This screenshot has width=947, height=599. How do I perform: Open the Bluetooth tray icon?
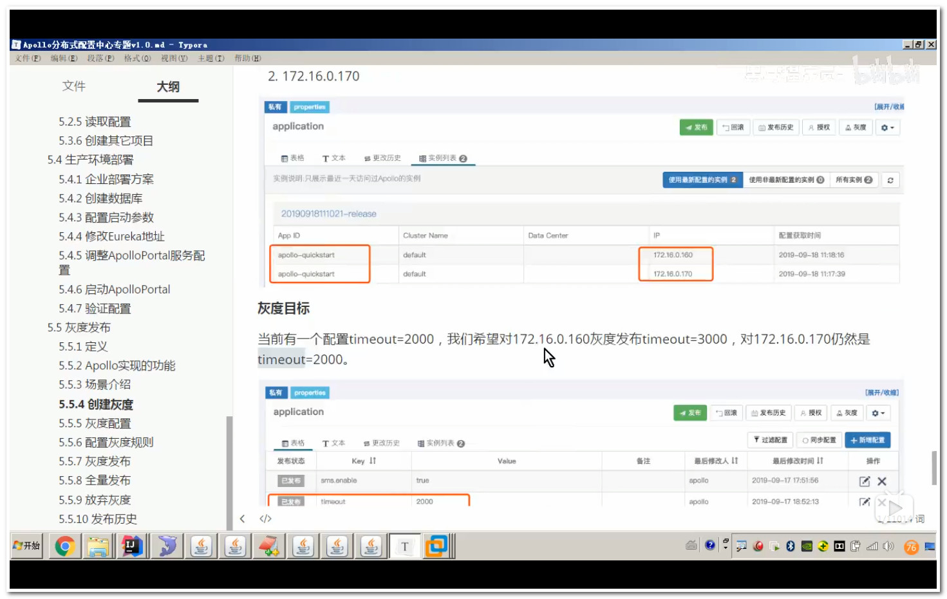(x=791, y=546)
